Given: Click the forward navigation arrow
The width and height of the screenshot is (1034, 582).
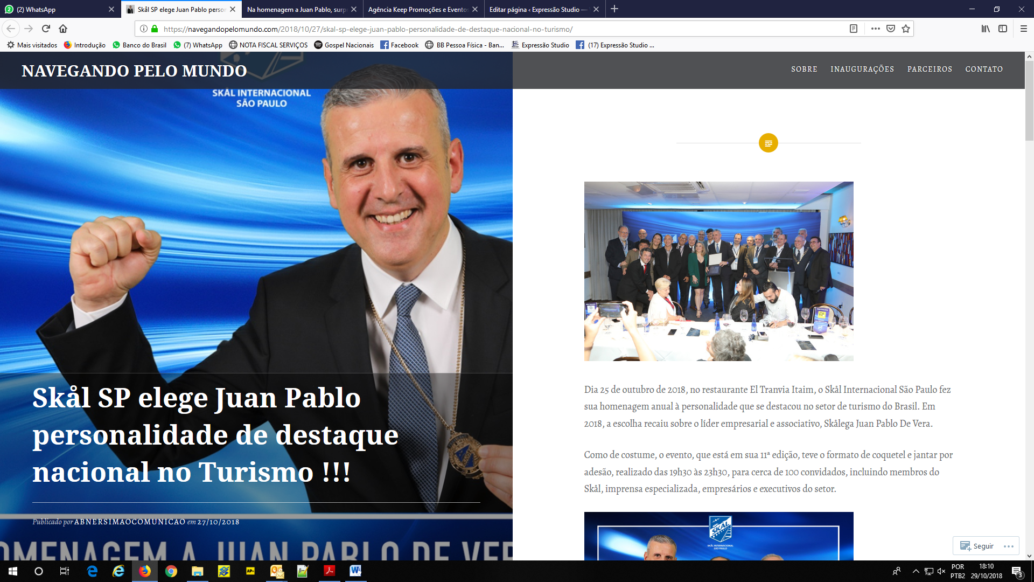Looking at the screenshot, I should 29,29.
